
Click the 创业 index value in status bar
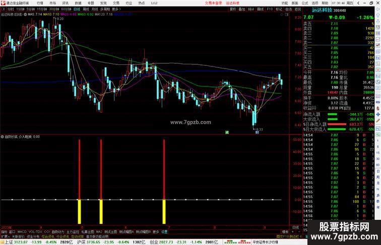click(166, 242)
